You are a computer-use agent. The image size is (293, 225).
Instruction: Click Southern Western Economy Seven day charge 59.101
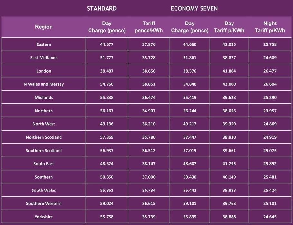pos(190,203)
